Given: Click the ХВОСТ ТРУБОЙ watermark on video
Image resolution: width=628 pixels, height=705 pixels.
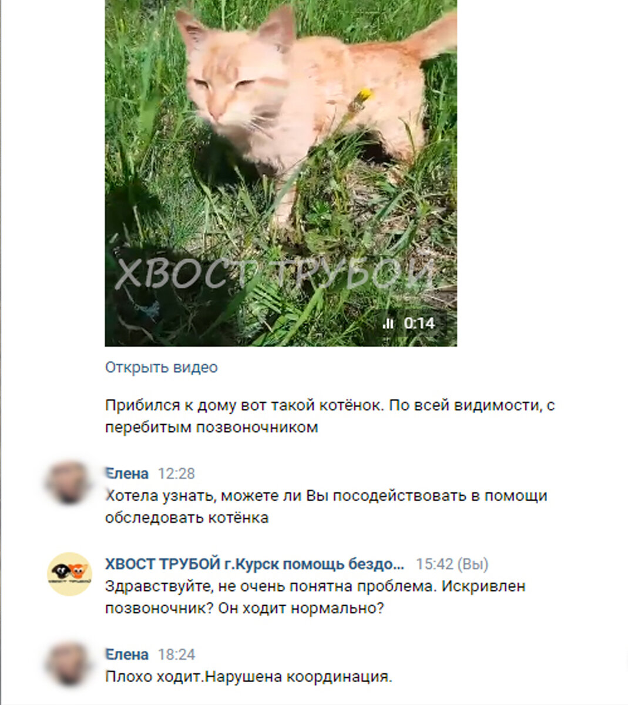Looking at the screenshot, I should (274, 274).
